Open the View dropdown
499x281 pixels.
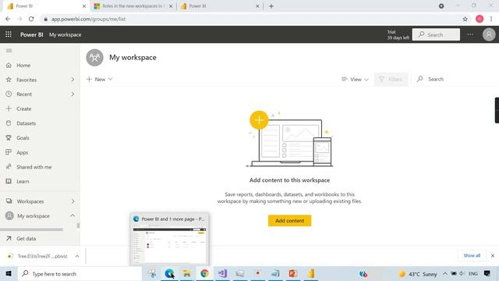(356, 80)
